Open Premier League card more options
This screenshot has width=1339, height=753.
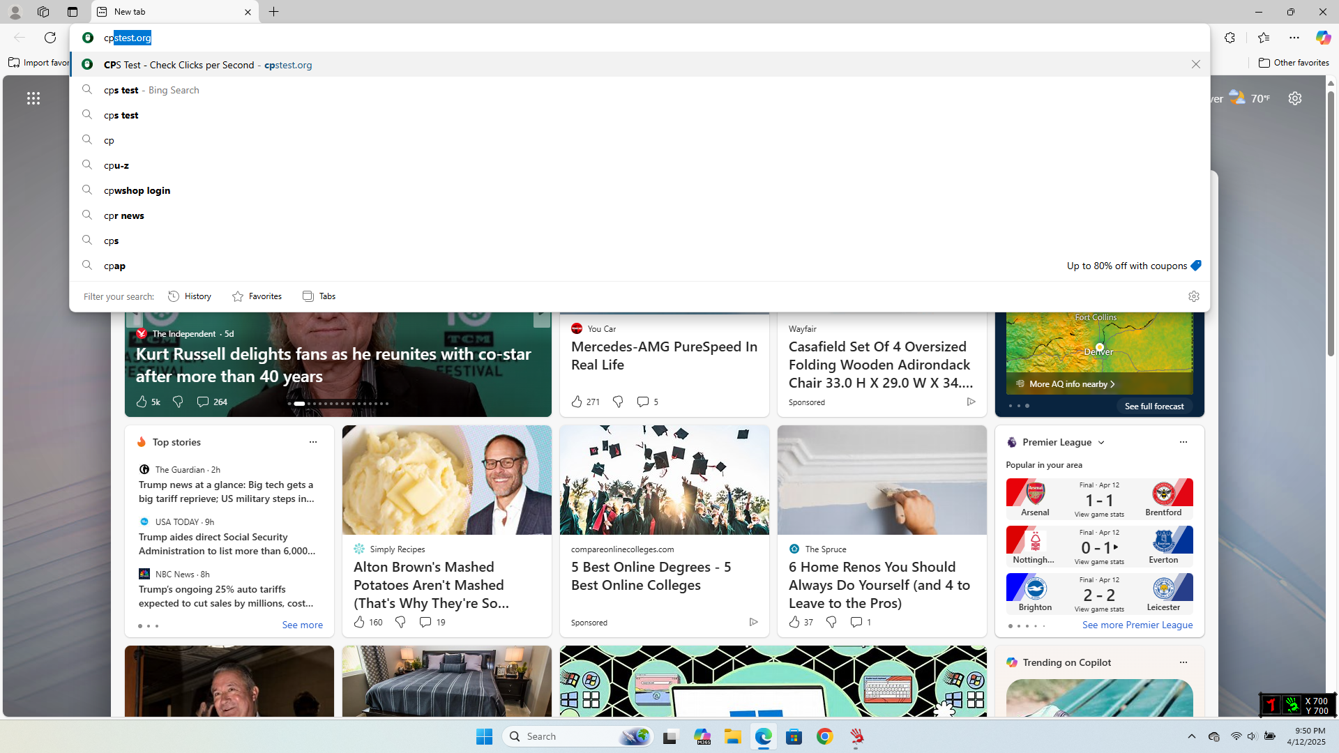[x=1183, y=442]
